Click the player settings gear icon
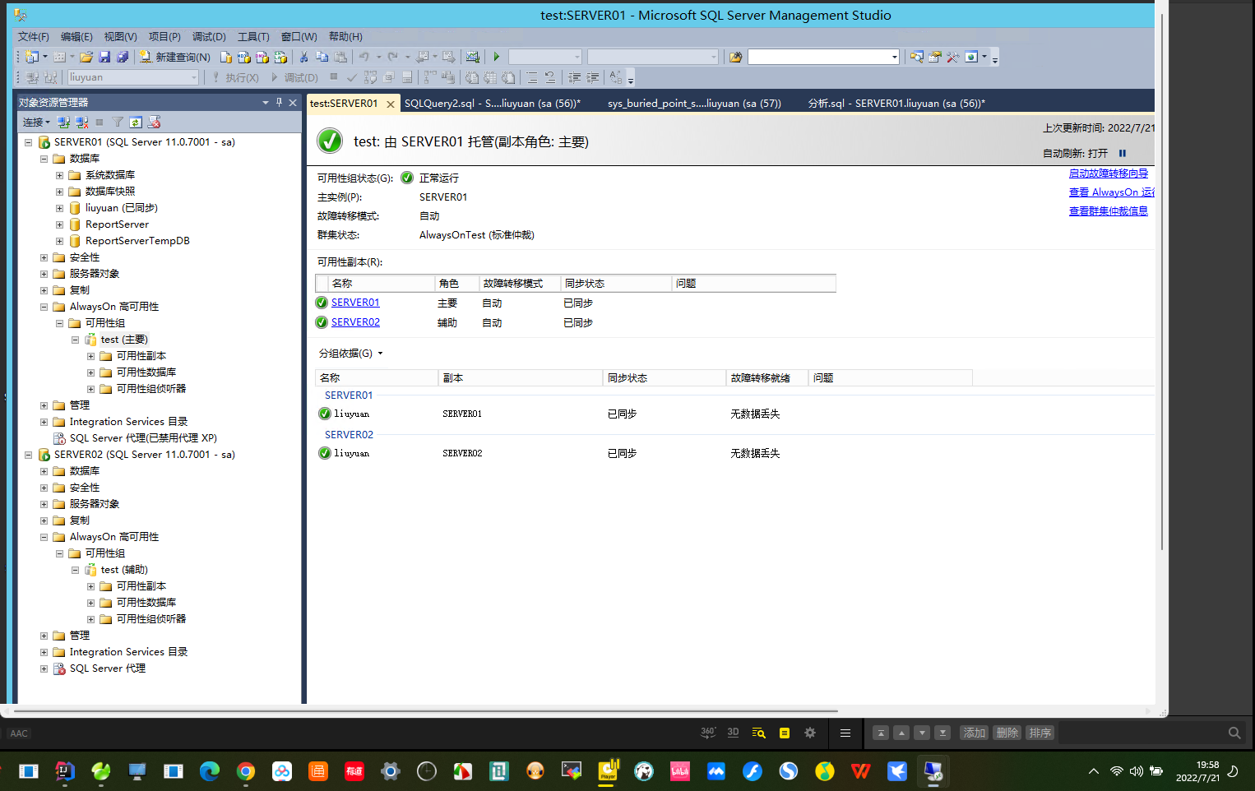The width and height of the screenshot is (1255, 791). click(810, 733)
